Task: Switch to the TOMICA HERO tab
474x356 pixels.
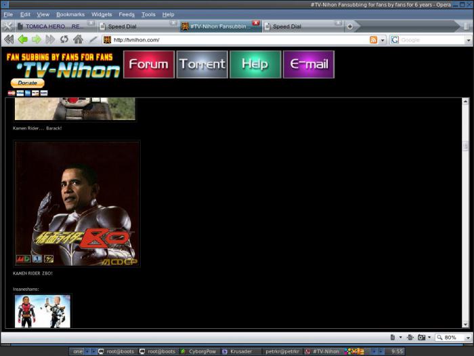Action: [x=56, y=26]
